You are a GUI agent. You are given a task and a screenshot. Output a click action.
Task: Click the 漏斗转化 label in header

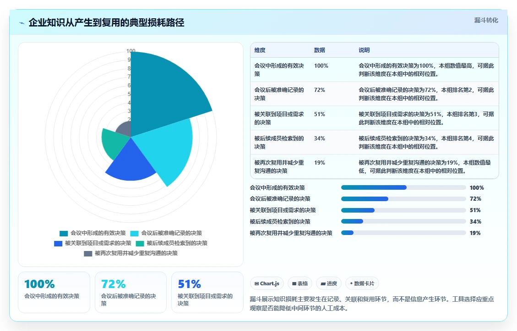coord(486,21)
